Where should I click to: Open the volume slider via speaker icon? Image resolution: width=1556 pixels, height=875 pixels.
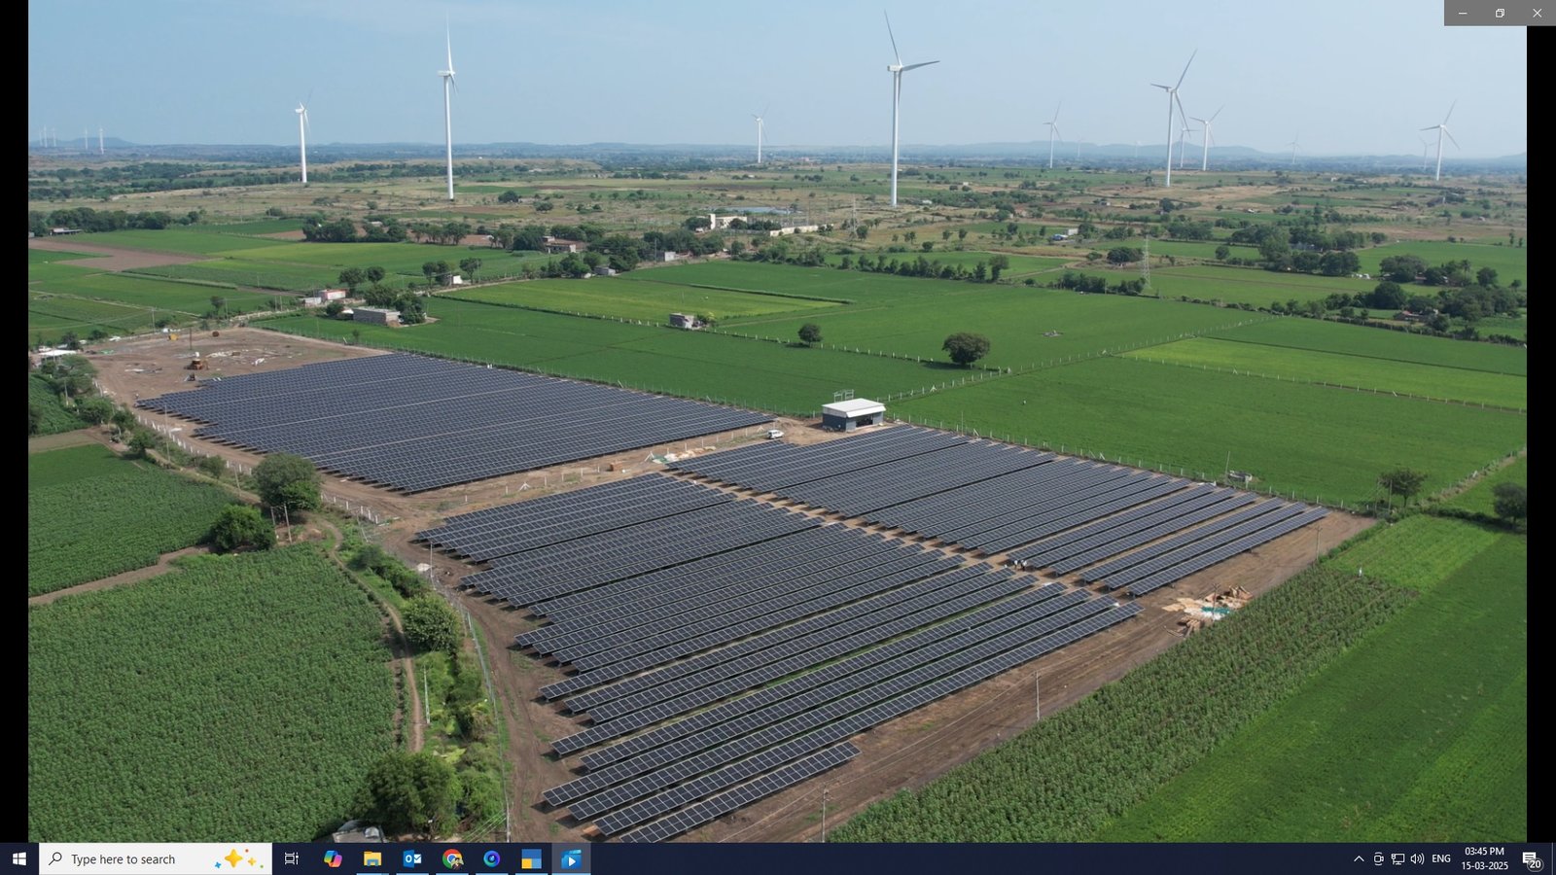[x=1417, y=858]
